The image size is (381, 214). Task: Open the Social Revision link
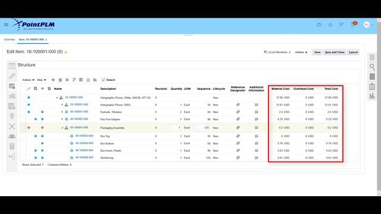click(277, 52)
